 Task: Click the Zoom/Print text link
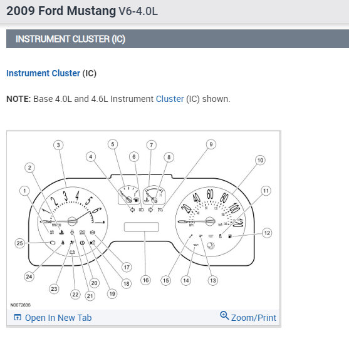pos(254,318)
